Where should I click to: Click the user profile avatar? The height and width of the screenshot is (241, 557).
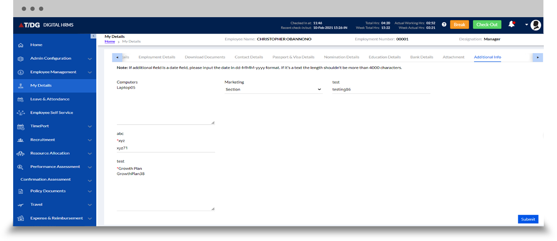click(536, 25)
